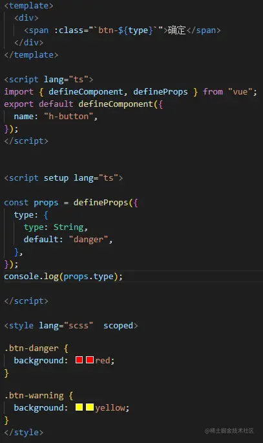The width and height of the screenshot is (263, 443).
Task: Click the second red color swatch
Action: [90, 359]
